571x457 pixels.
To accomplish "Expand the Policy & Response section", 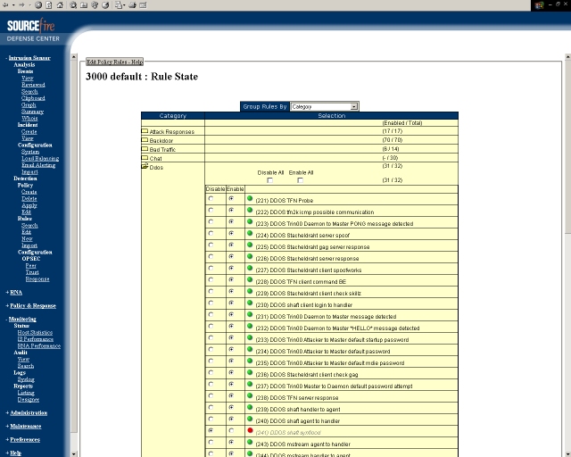I will click(31, 306).
